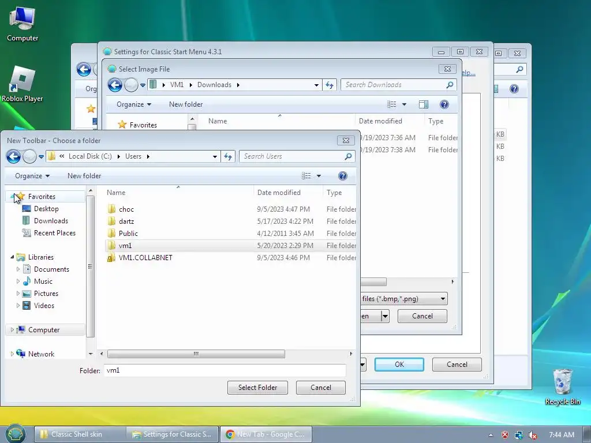Click the 7:44 AM taskbar clock
Viewport: 591px width, 443px height.
coord(561,435)
